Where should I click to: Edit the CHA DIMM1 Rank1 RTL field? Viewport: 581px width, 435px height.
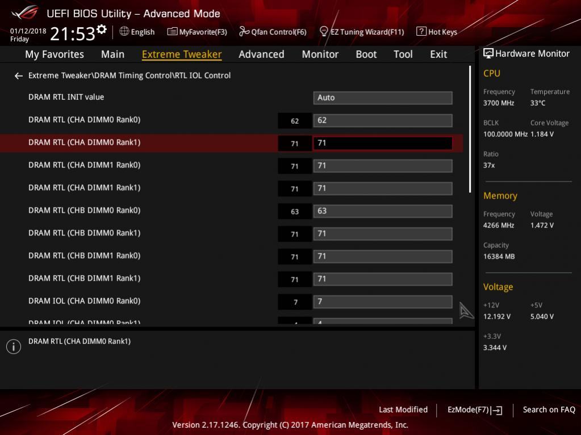click(383, 188)
